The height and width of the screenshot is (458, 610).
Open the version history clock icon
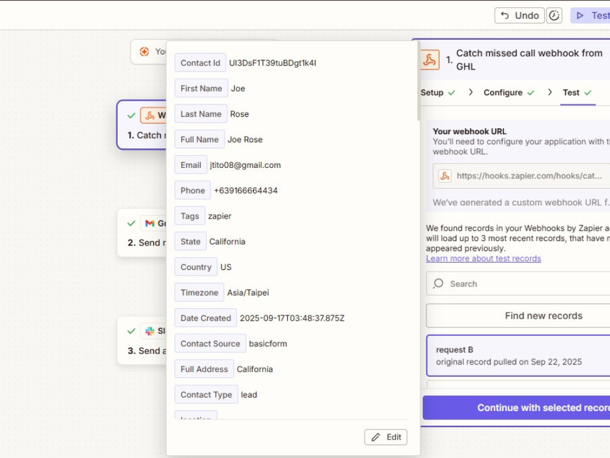[554, 16]
